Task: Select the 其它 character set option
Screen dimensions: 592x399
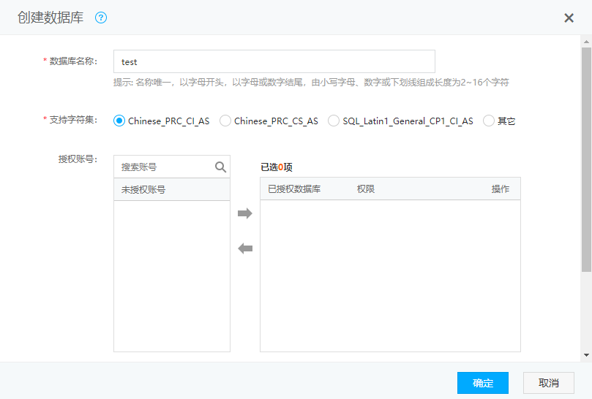Action: tap(489, 121)
